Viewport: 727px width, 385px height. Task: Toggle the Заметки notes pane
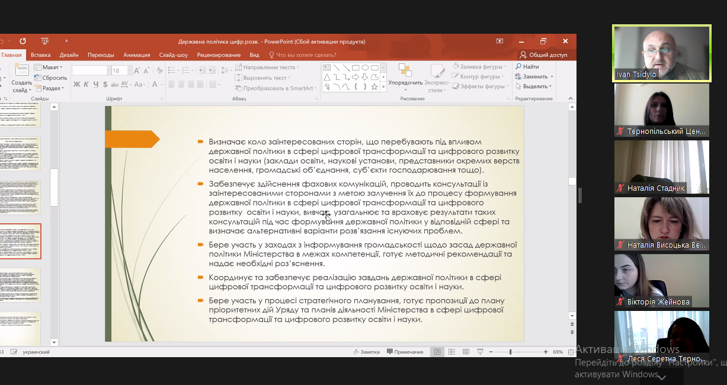[x=366, y=352]
